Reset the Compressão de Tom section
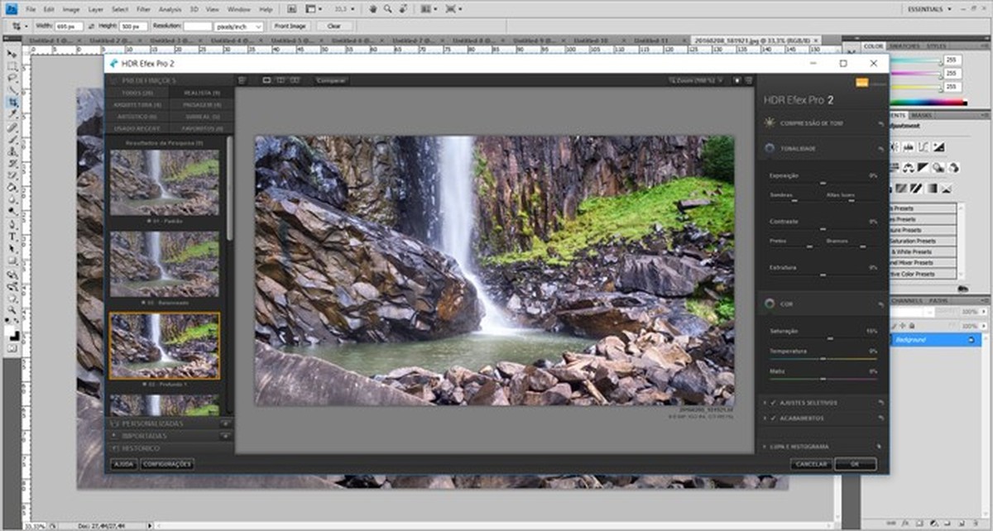Screen dimensions: 993x531 (881, 124)
